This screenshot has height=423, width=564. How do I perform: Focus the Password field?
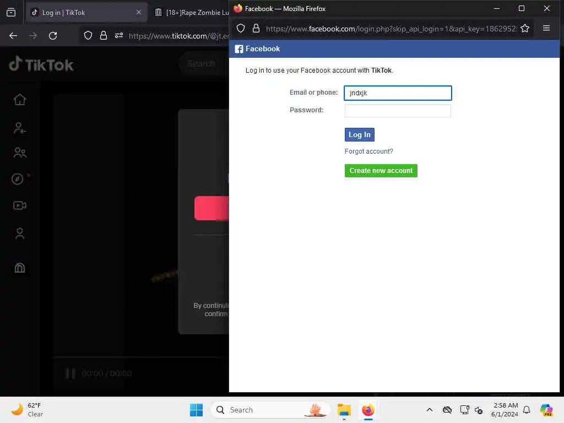pos(398,111)
